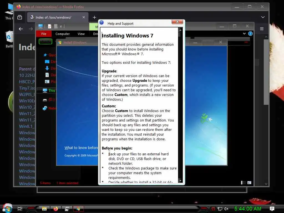
Task: Select the This PC desktop icon
Action: 9,12
